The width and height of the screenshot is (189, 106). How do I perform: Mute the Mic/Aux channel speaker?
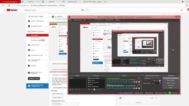coord(136,88)
